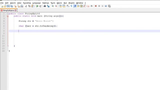Close the StringSplit.java tab
The height and width of the screenshot is (90, 160).
[x=15, y=10]
